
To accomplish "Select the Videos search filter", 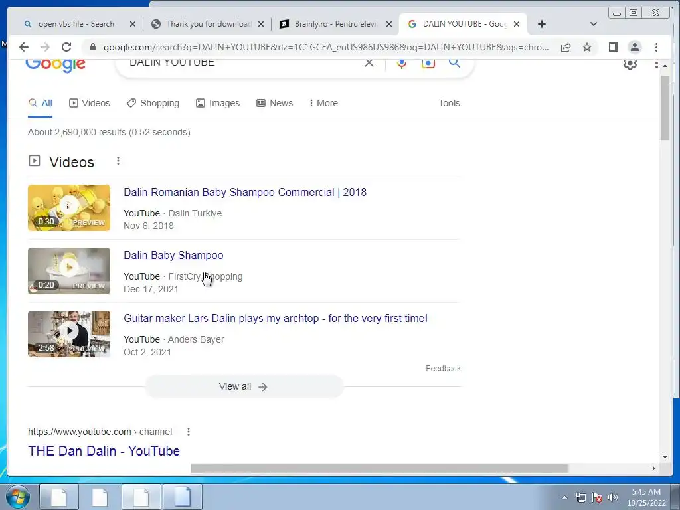I will click(x=90, y=103).
